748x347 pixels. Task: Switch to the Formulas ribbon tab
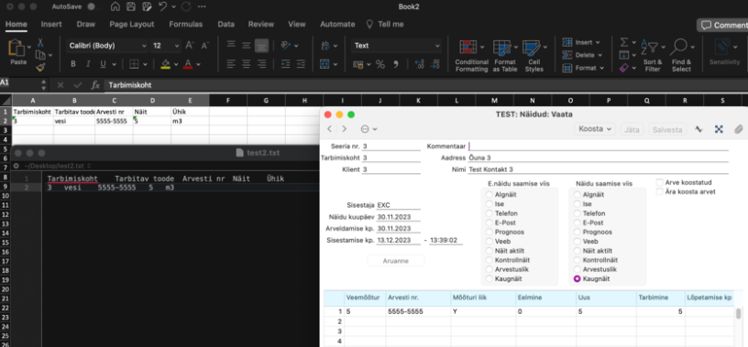(185, 25)
